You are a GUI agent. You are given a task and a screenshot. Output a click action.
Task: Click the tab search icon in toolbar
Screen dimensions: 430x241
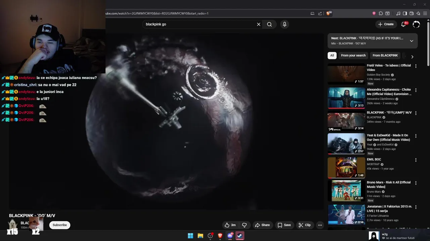point(387,13)
